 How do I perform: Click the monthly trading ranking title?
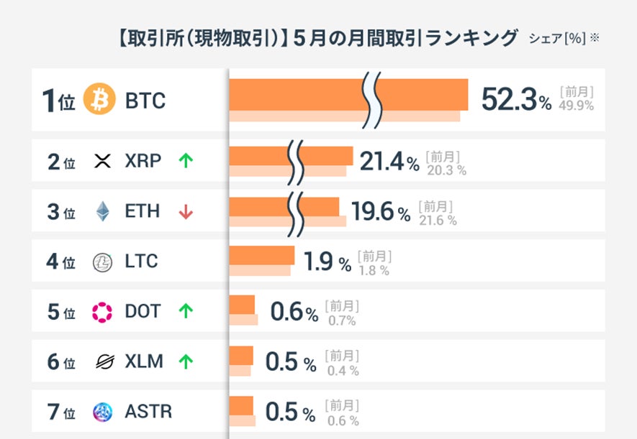click(317, 38)
